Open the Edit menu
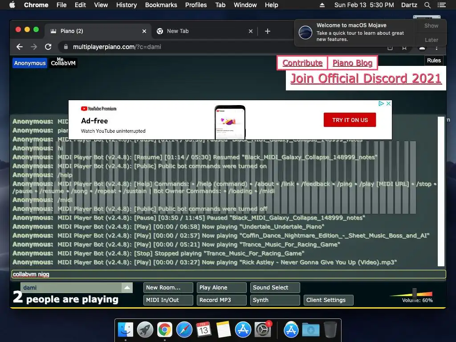This screenshot has height=342, width=456. coord(80,5)
